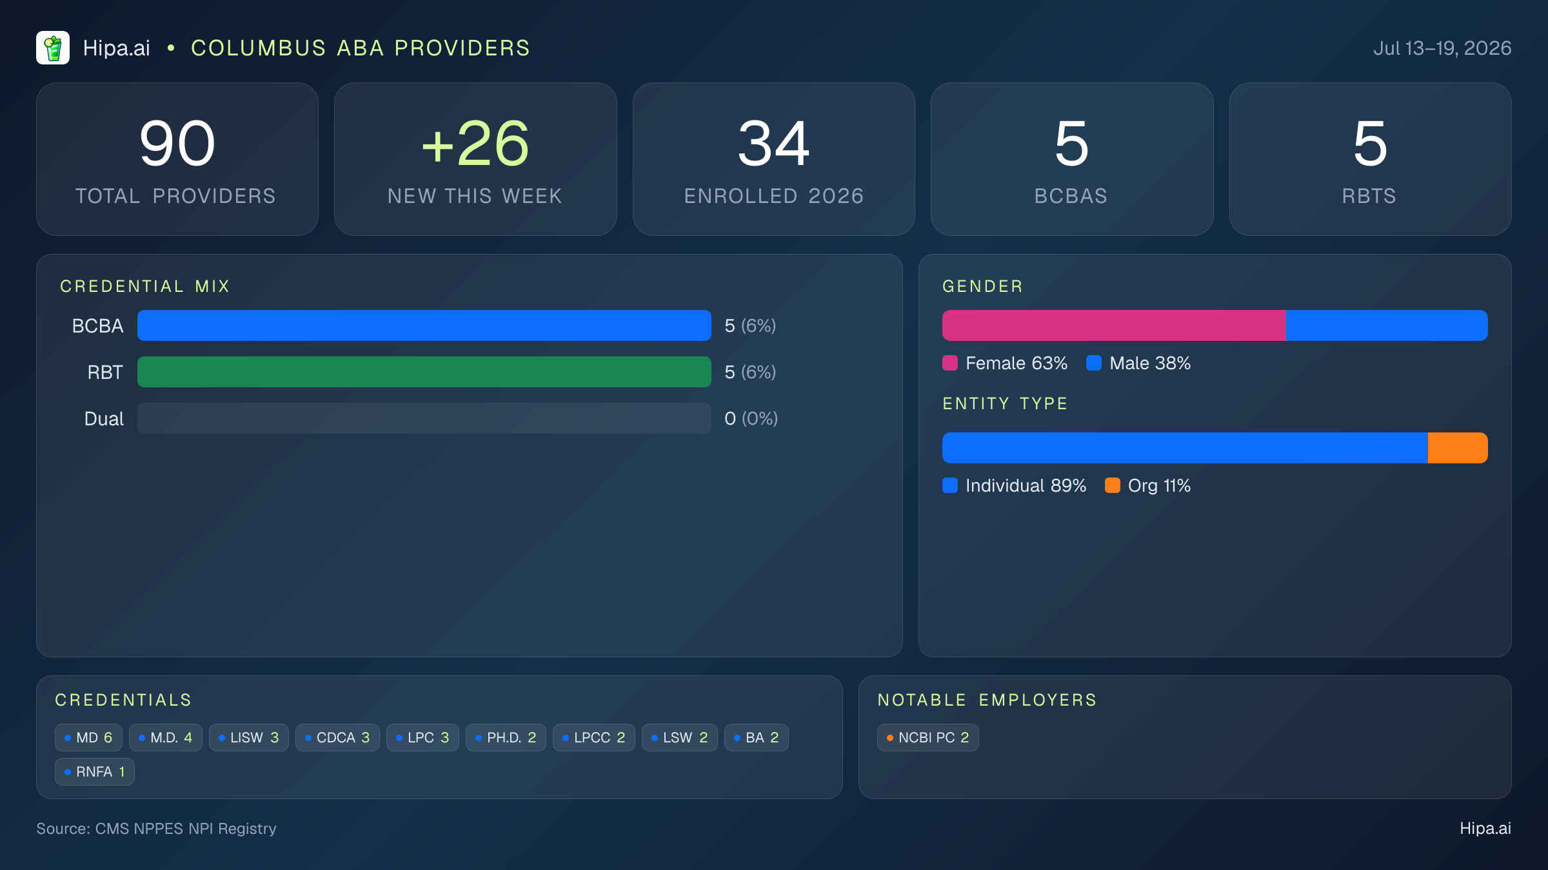Select the Columbus ABA Providers title
This screenshot has width=1548, height=870.
[361, 48]
